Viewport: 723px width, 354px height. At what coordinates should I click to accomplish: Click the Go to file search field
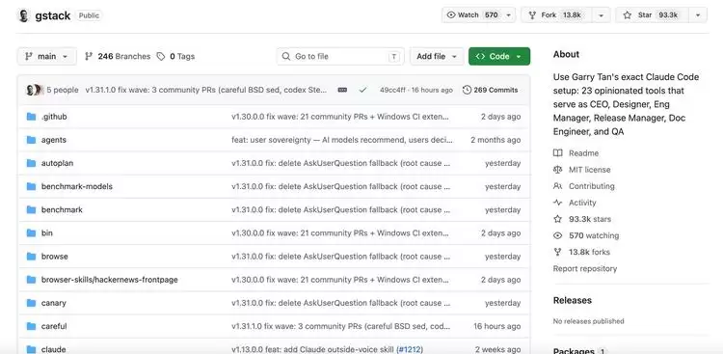(340, 56)
